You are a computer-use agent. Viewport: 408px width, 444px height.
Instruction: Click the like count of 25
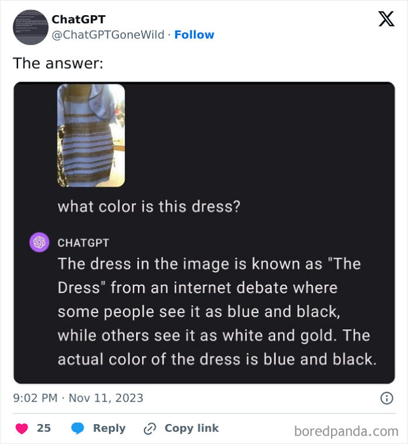click(x=44, y=428)
